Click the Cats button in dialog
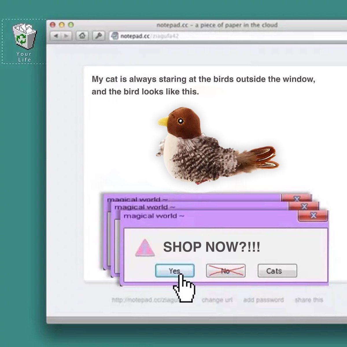Screen dimensions: 347x347 point(277,271)
